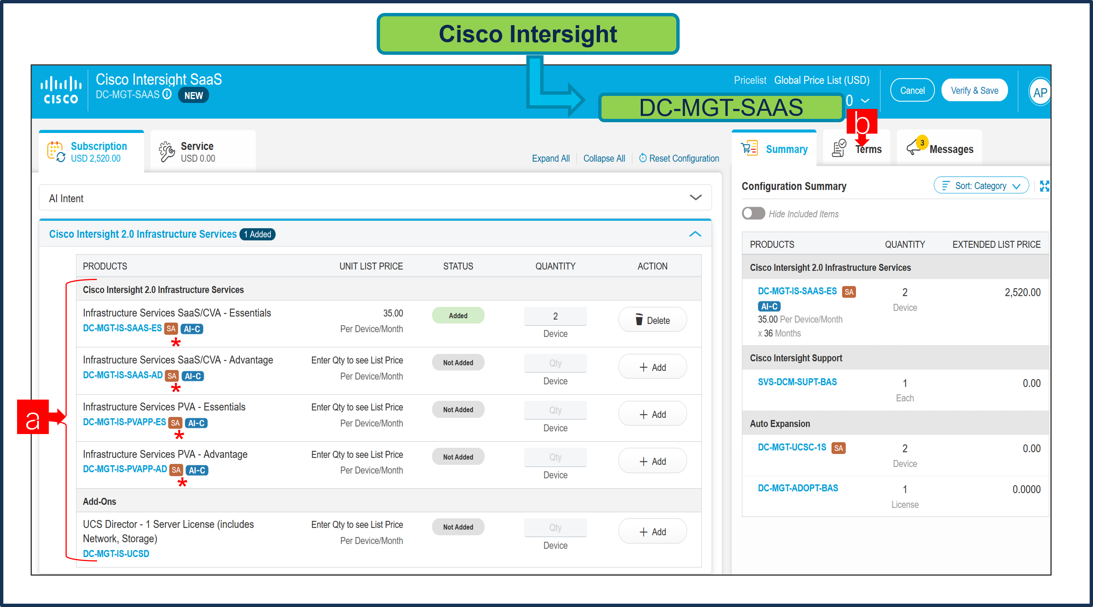Click the Expand All link
This screenshot has height=607, width=1093.
click(x=550, y=158)
